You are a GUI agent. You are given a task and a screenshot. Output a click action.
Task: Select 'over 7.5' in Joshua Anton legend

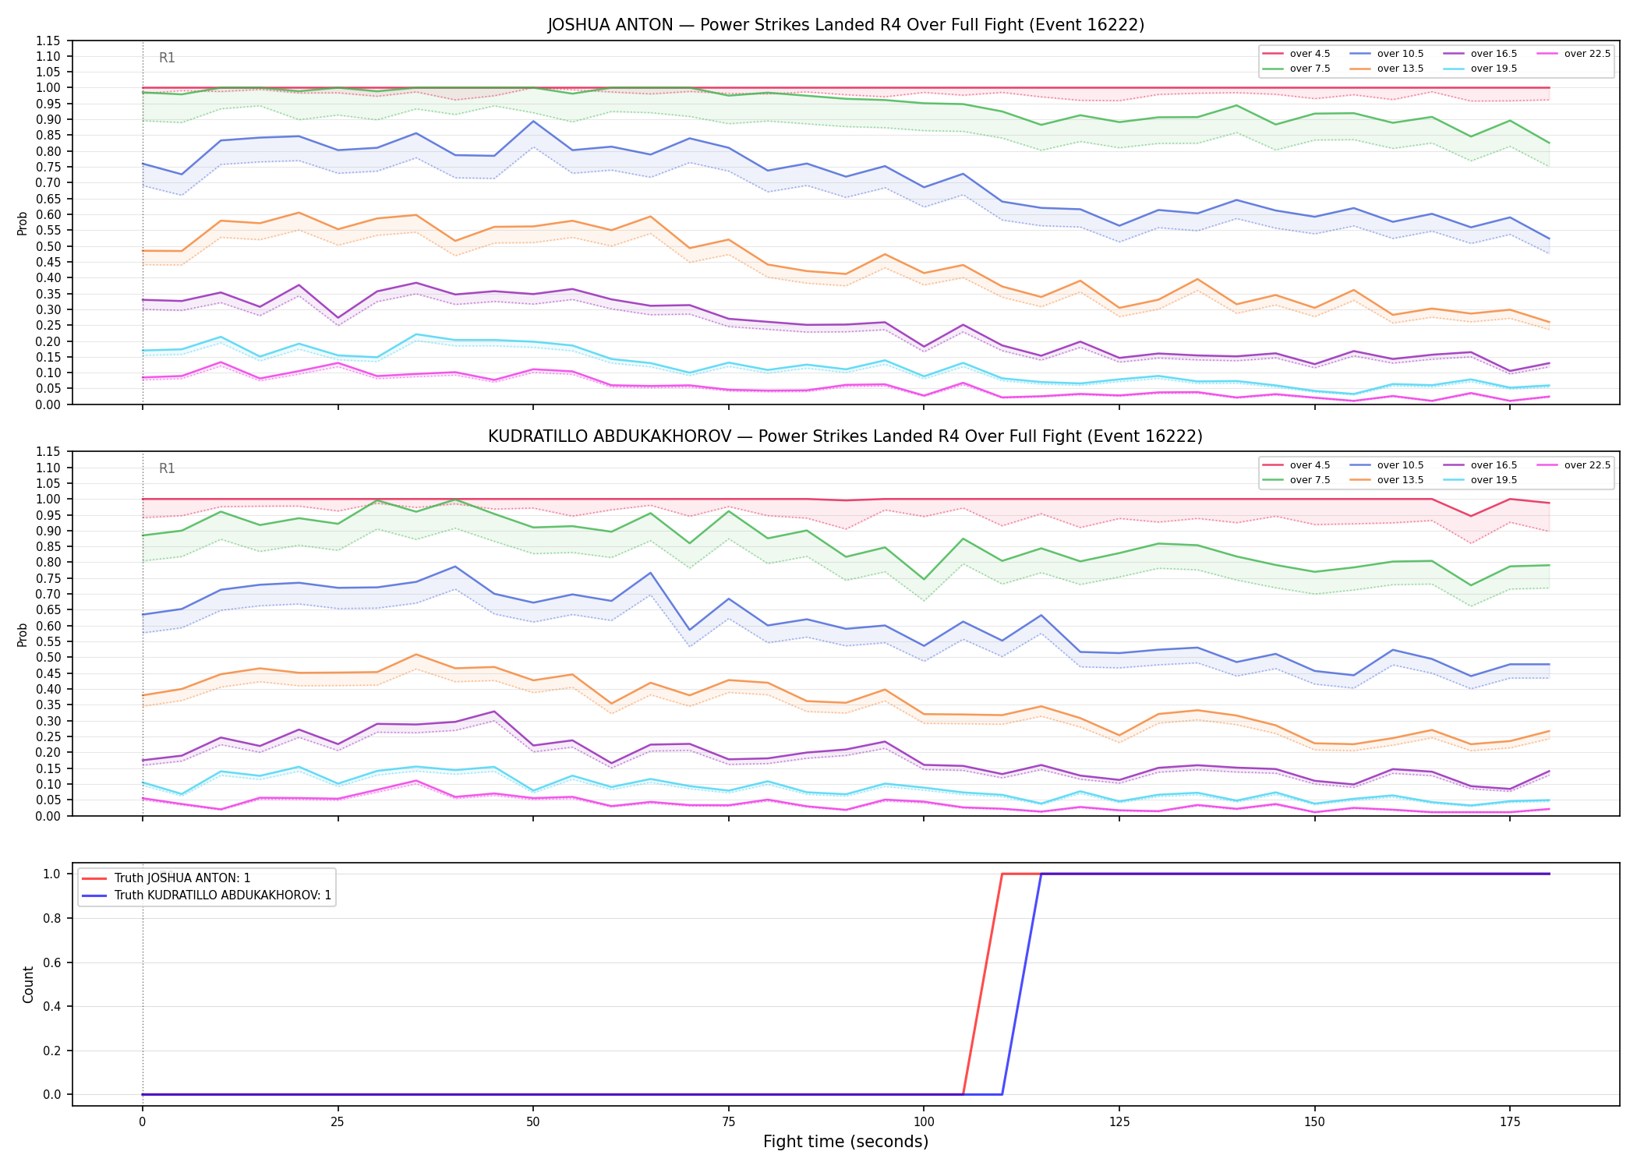1296,69
